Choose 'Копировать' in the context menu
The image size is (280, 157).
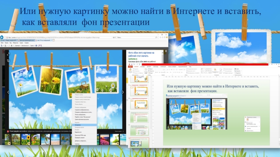pyautogui.click(x=84, y=125)
